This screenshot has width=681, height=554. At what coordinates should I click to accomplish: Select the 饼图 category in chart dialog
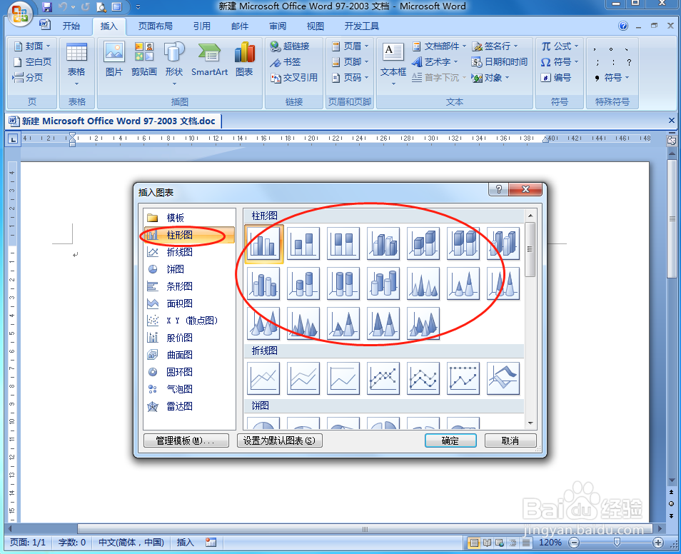tap(174, 268)
